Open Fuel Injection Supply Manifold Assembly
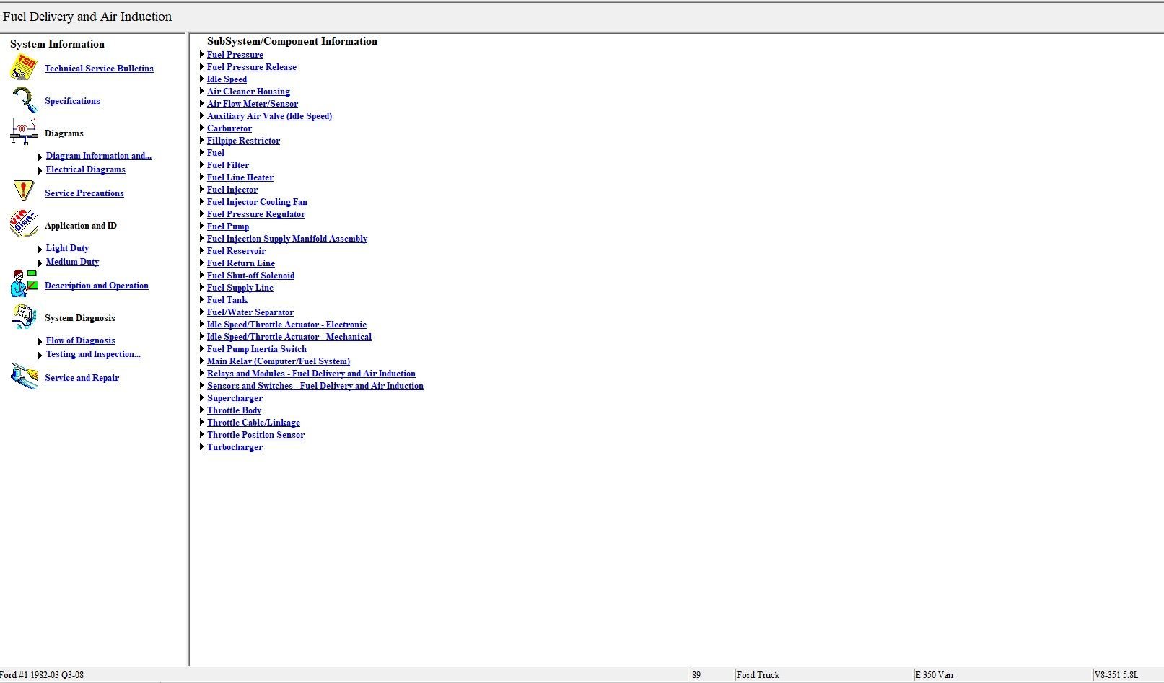The width and height of the screenshot is (1164, 683). click(x=286, y=239)
